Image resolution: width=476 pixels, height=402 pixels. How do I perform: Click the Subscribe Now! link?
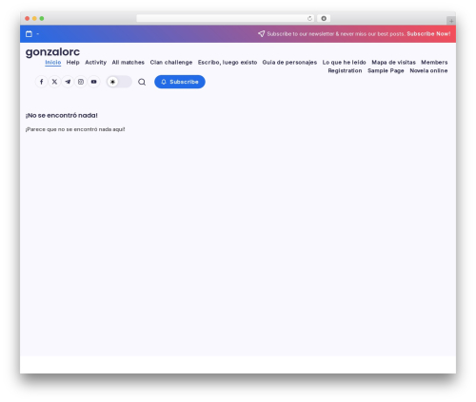click(x=428, y=34)
